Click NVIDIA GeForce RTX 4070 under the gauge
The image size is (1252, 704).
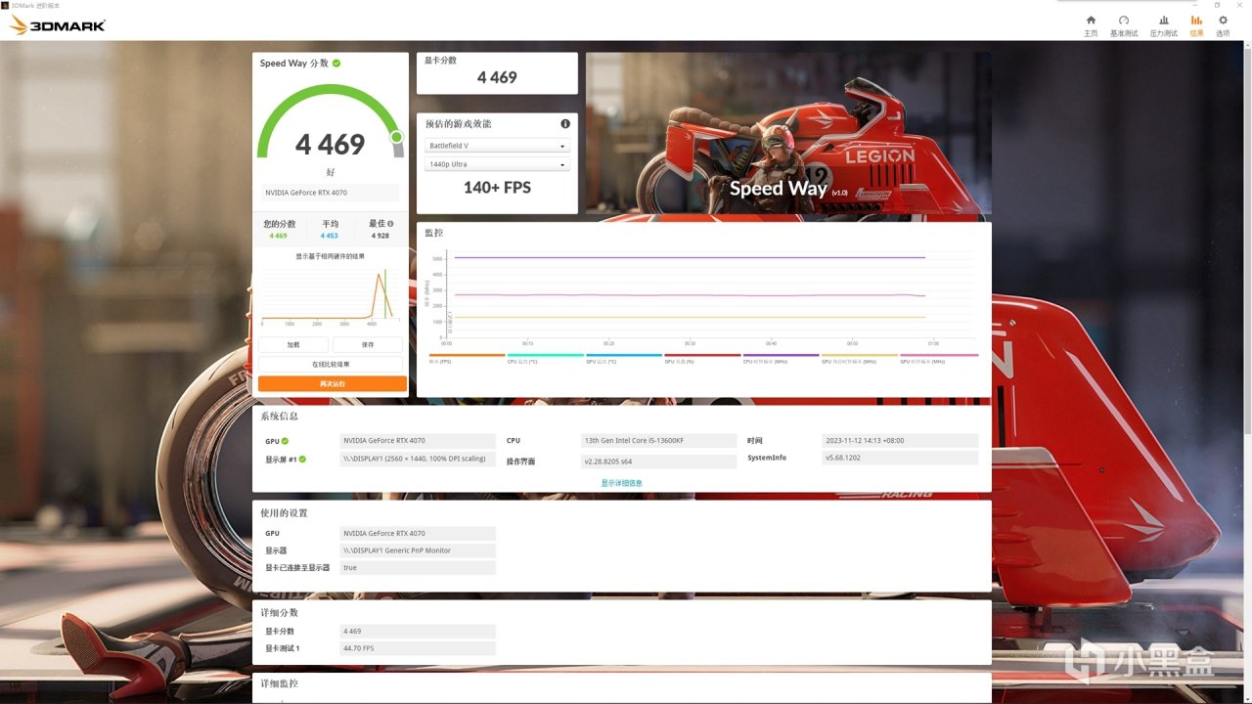[x=331, y=193]
